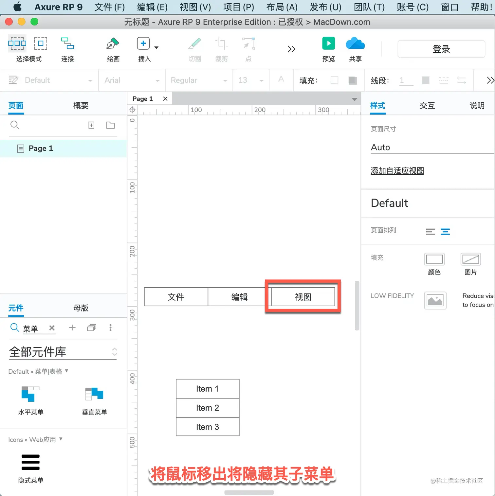Click the 预览 preview play button

click(x=329, y=43)
